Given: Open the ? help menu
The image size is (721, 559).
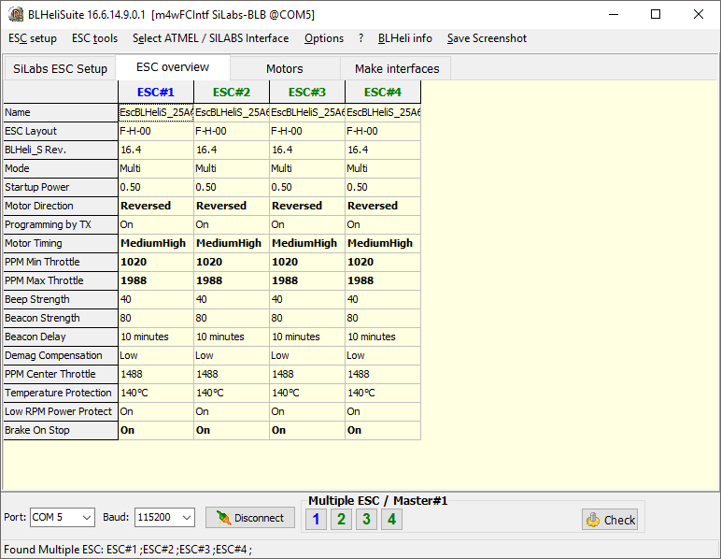Looking at the screenshot, I should tap(360, 38).
